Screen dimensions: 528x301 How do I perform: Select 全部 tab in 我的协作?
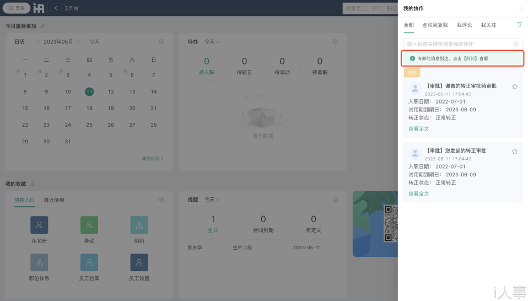pyautogui.click(x=409, y=25)
